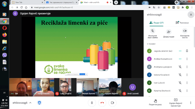Expand meeting details arrow next to eh56wxzqg5
This screenshot has height=109, width=195.
click(x=30, y=103)
